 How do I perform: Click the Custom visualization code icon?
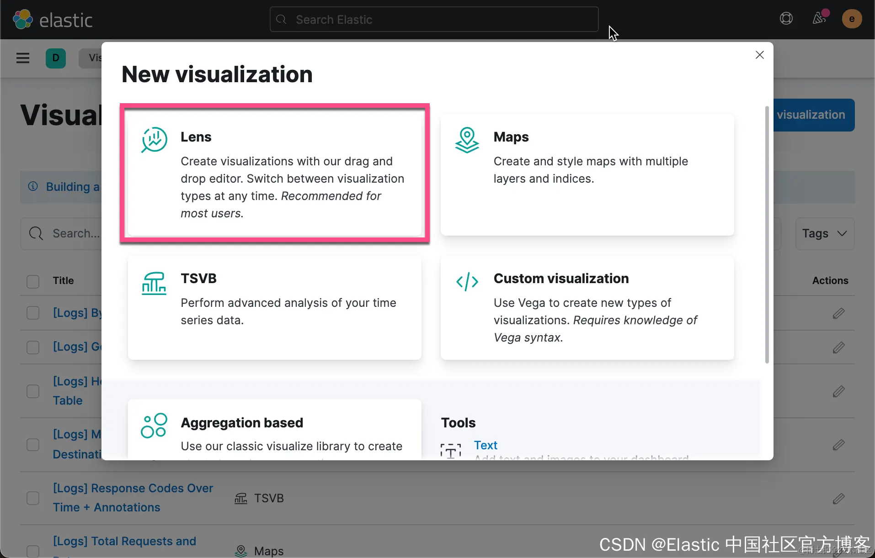tap(467, 282)
